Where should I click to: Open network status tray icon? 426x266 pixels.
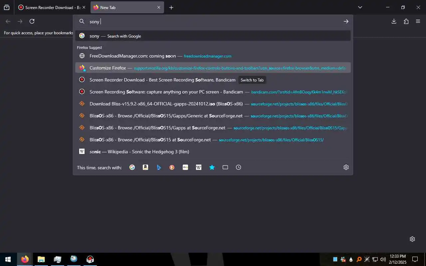coord(375,259)
